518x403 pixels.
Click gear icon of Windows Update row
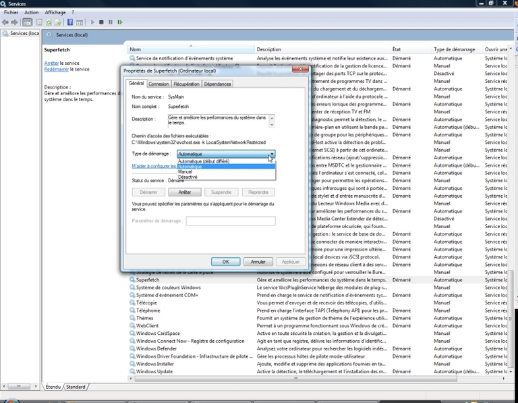coord(132,371)
